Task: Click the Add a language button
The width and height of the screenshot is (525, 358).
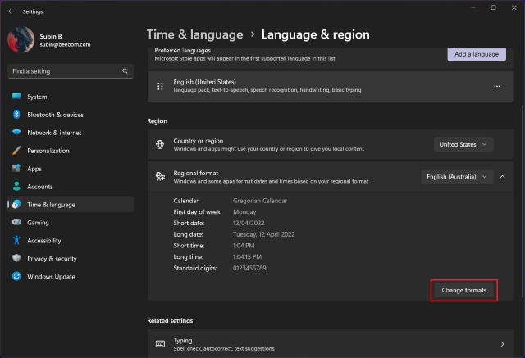Action: point(477,54)
